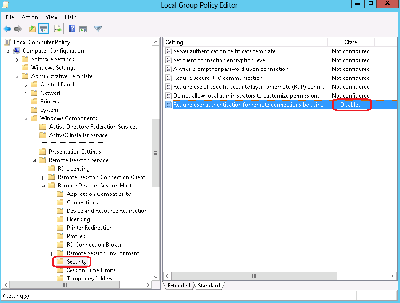The image size is (400, 303).
Task: Select Require secure RPC communication setting
Action: 218,78
